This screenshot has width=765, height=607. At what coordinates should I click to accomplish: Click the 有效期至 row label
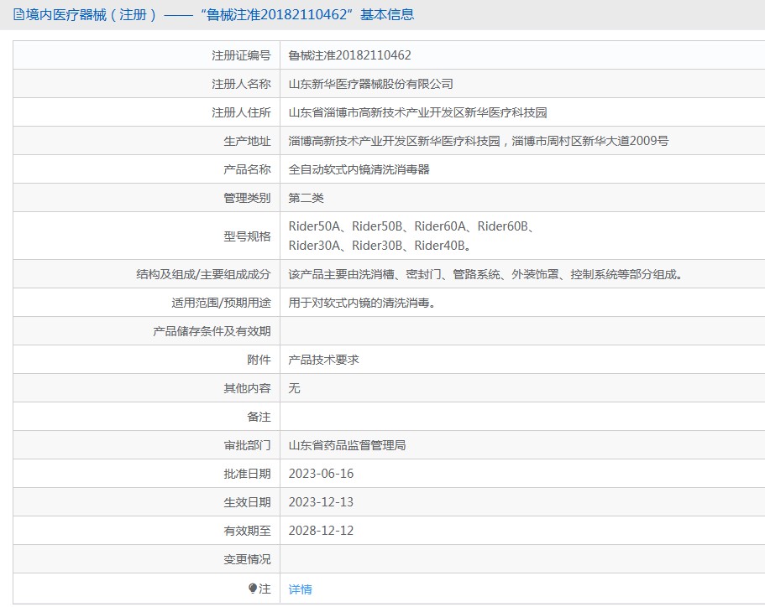[247, 531]
